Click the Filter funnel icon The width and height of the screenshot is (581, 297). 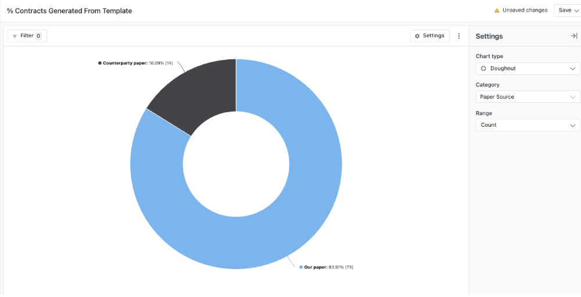pyautogui.click(x=15, y=36)
